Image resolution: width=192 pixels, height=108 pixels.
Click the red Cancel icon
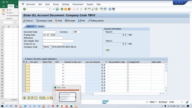pos(69,9)
